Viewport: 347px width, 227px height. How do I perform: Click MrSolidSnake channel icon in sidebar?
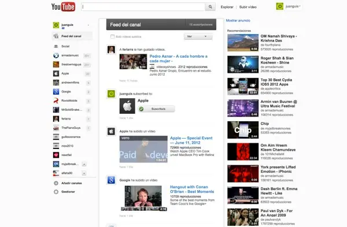point(56,110)
